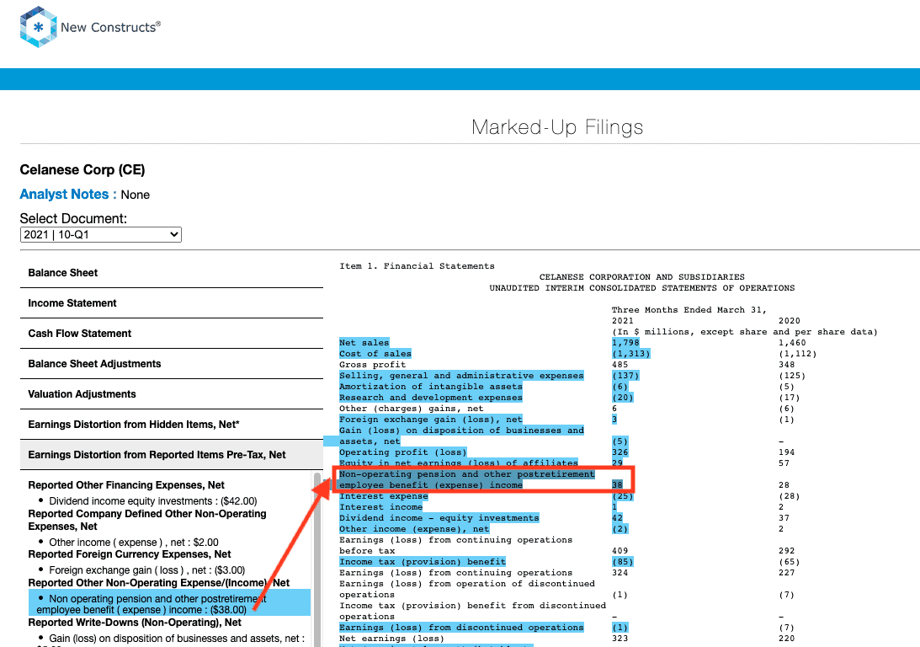Click highlighted Operating profit (loss) line
920x647 pixels.
point(402,452)
